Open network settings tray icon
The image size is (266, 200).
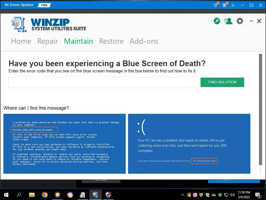click(226, 195)
